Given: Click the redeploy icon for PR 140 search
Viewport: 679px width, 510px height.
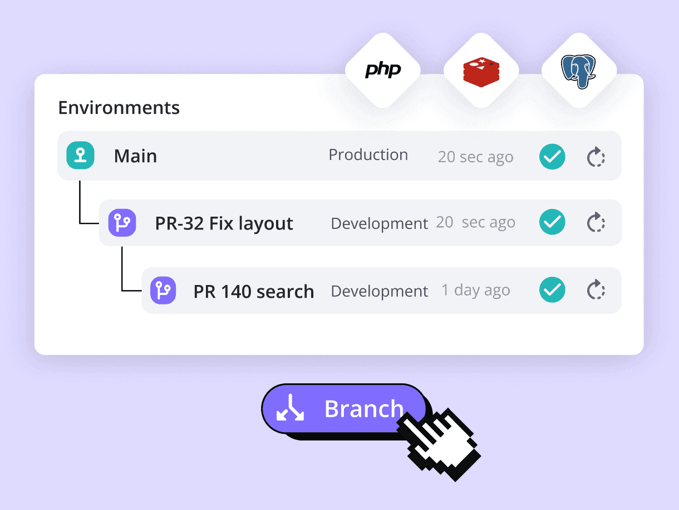Looking at the screenshot, I should [596, 290].
